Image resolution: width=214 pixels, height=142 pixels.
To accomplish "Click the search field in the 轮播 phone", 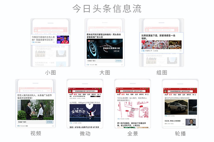I will point(180,91).
